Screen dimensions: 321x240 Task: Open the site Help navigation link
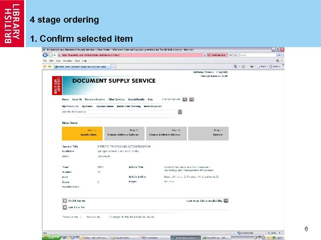pyautogui.click(x=150, y=100)
